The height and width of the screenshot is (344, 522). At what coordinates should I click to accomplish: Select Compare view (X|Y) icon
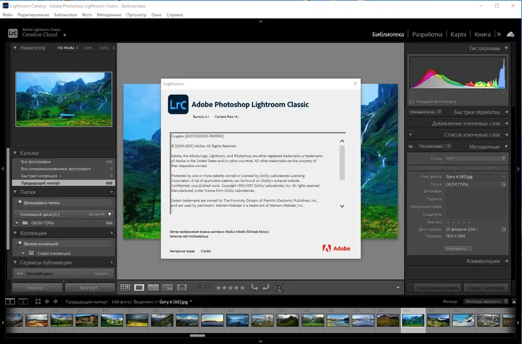153,288
